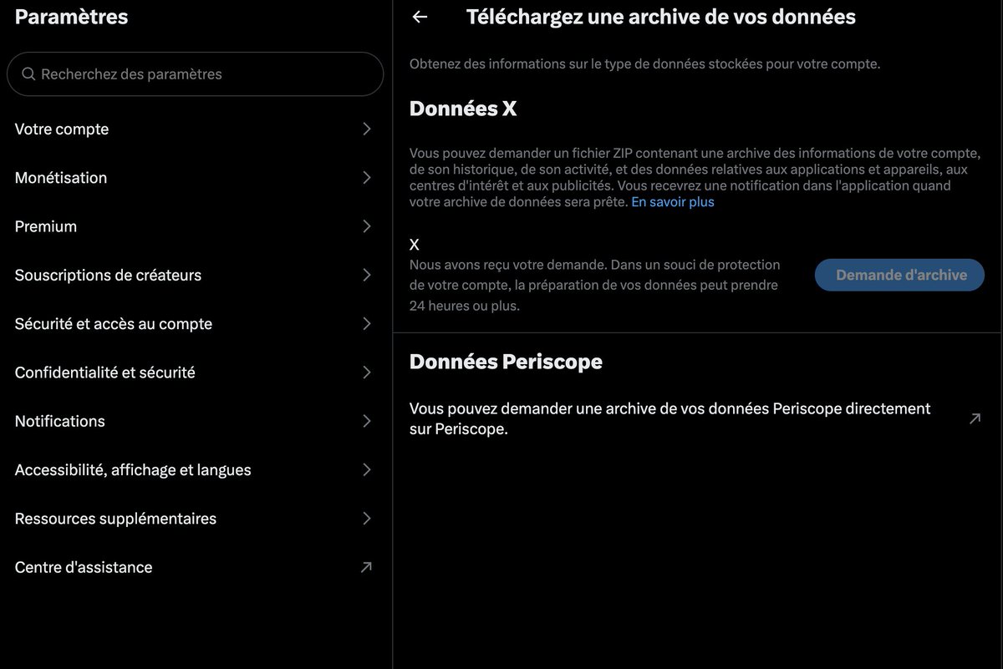The image size is (1003, 669).
Task: Click the Téléchargez une archive de vos données title
Action: (660, 17)
